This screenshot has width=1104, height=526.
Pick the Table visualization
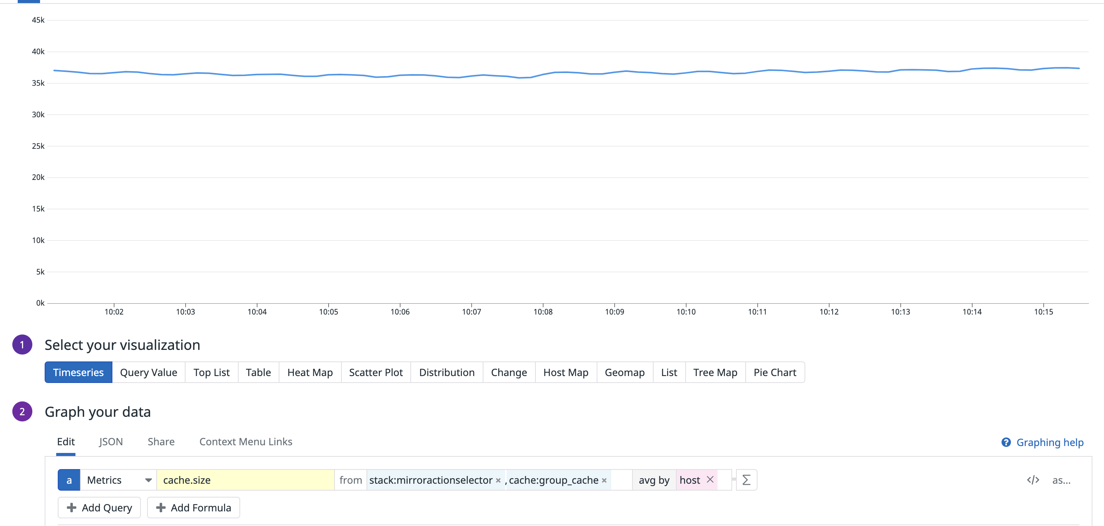pos(258,372)
